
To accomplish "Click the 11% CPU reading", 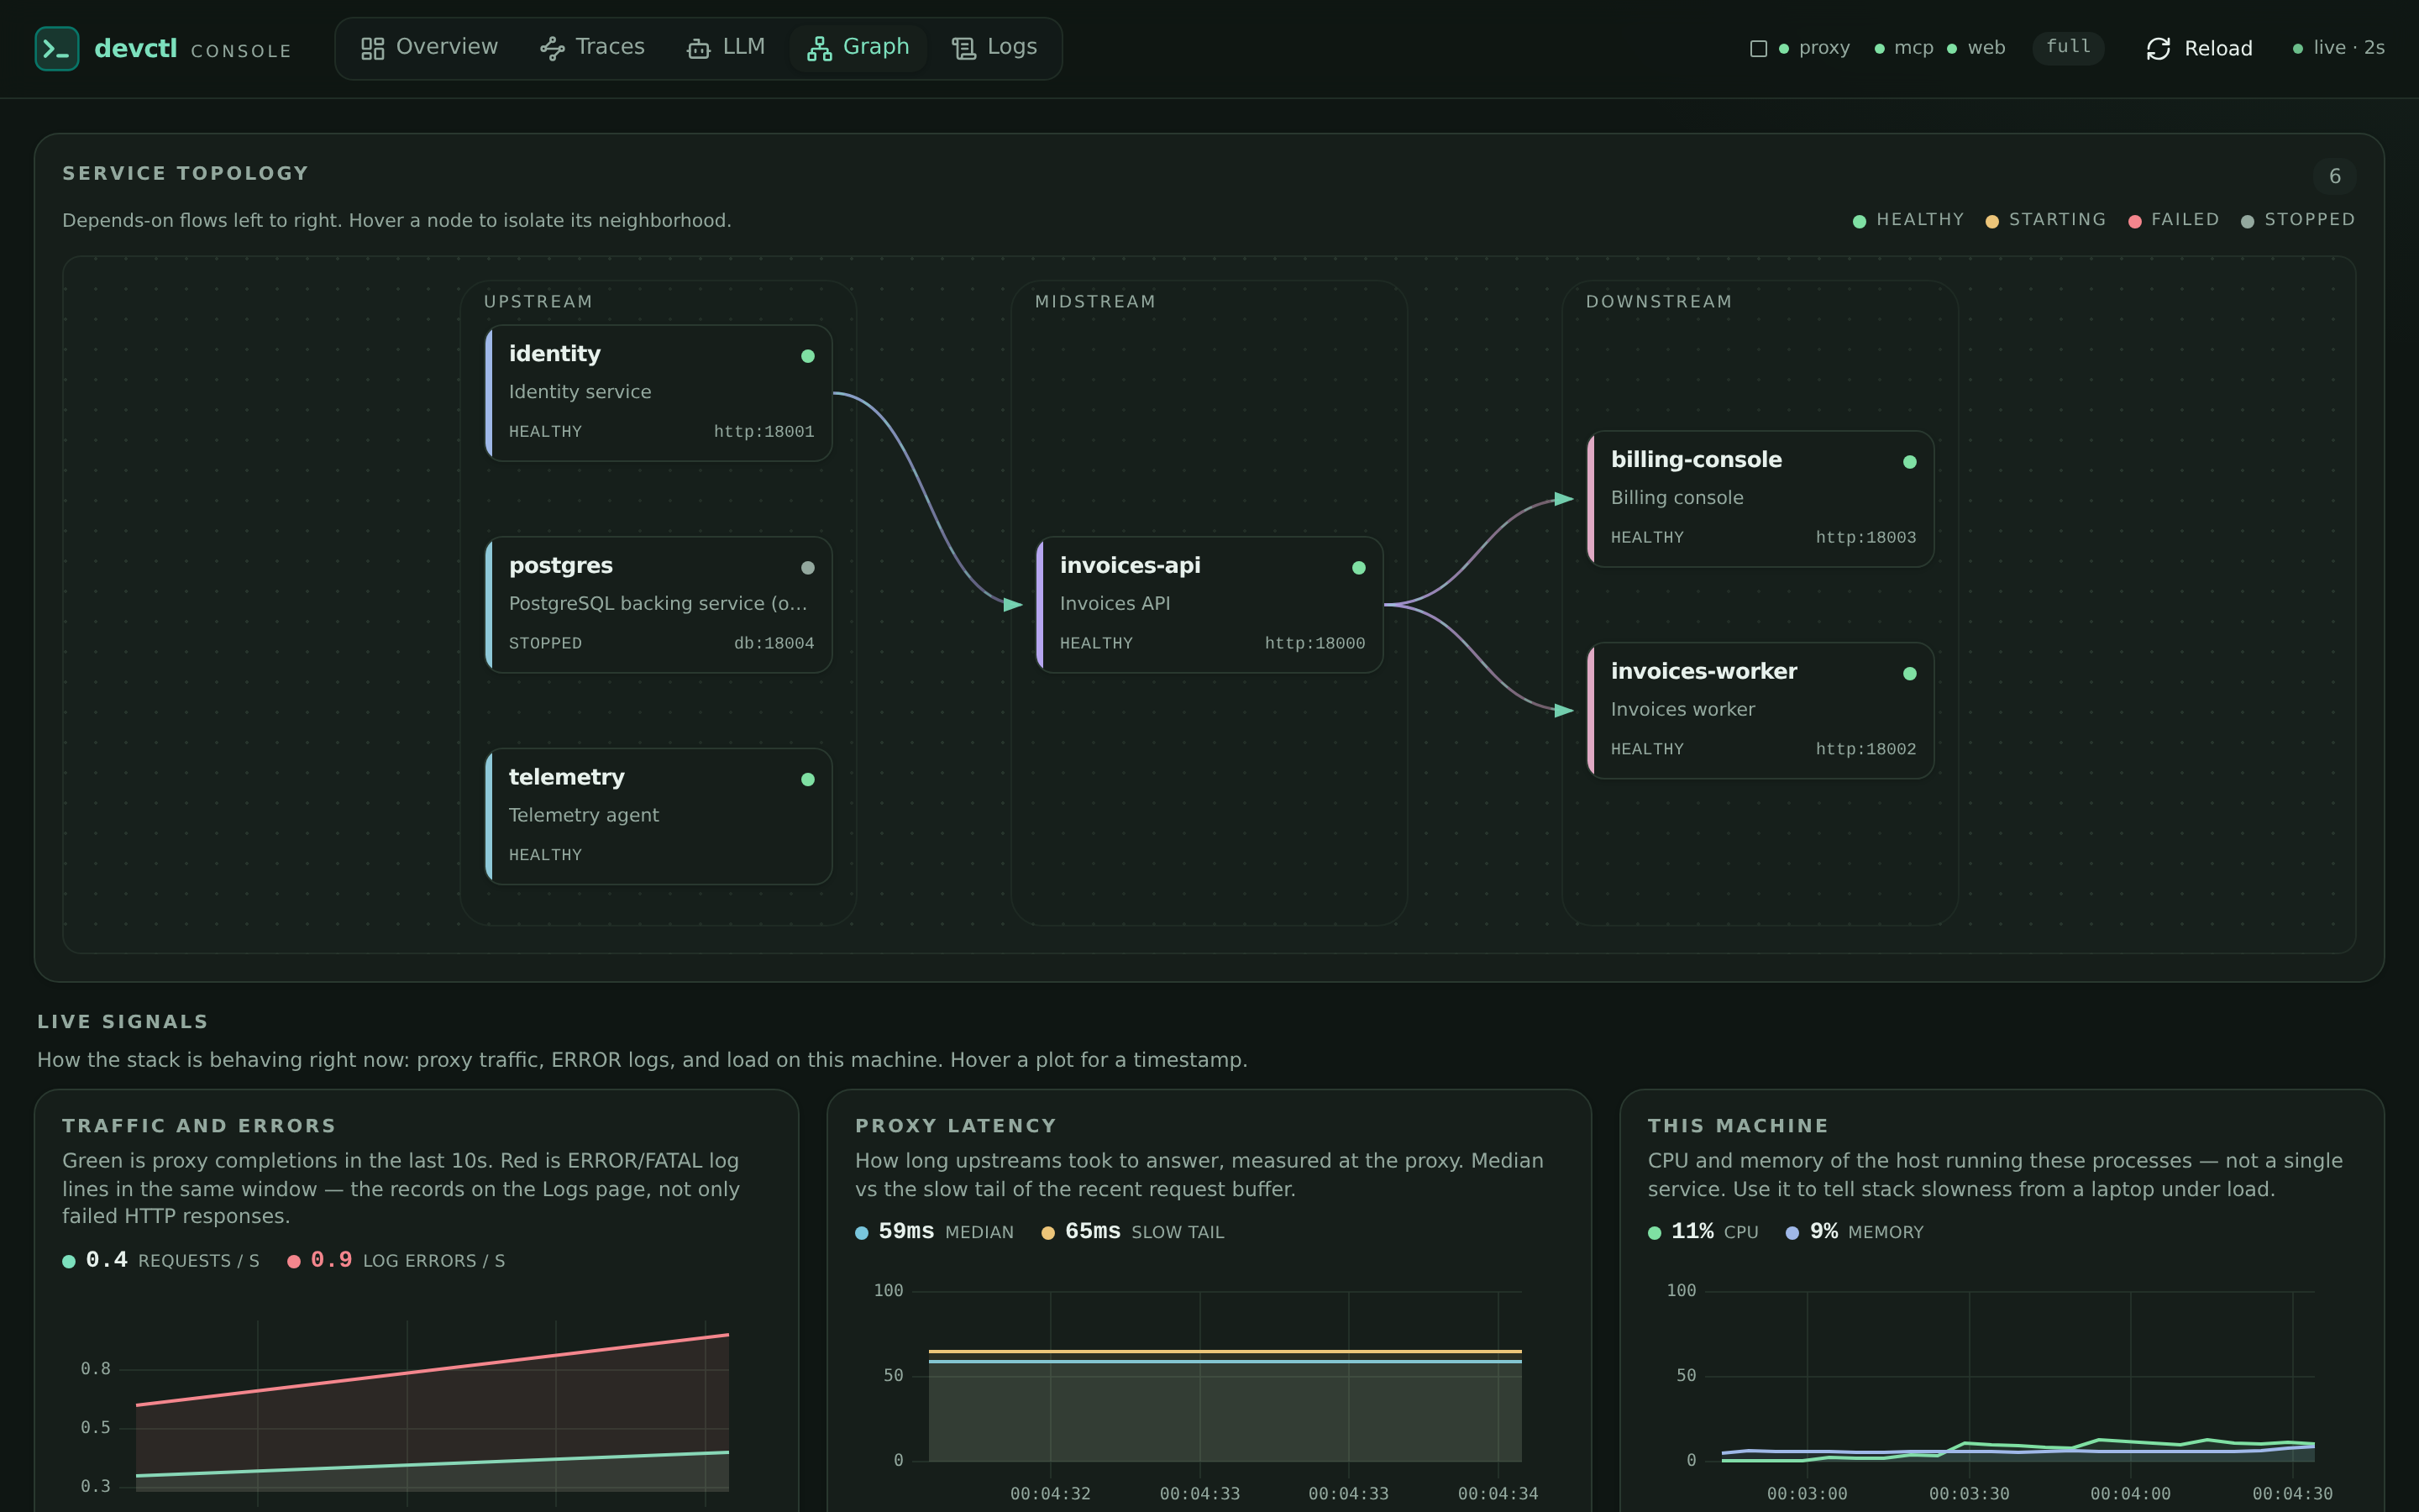I will pos(1703,1232).
